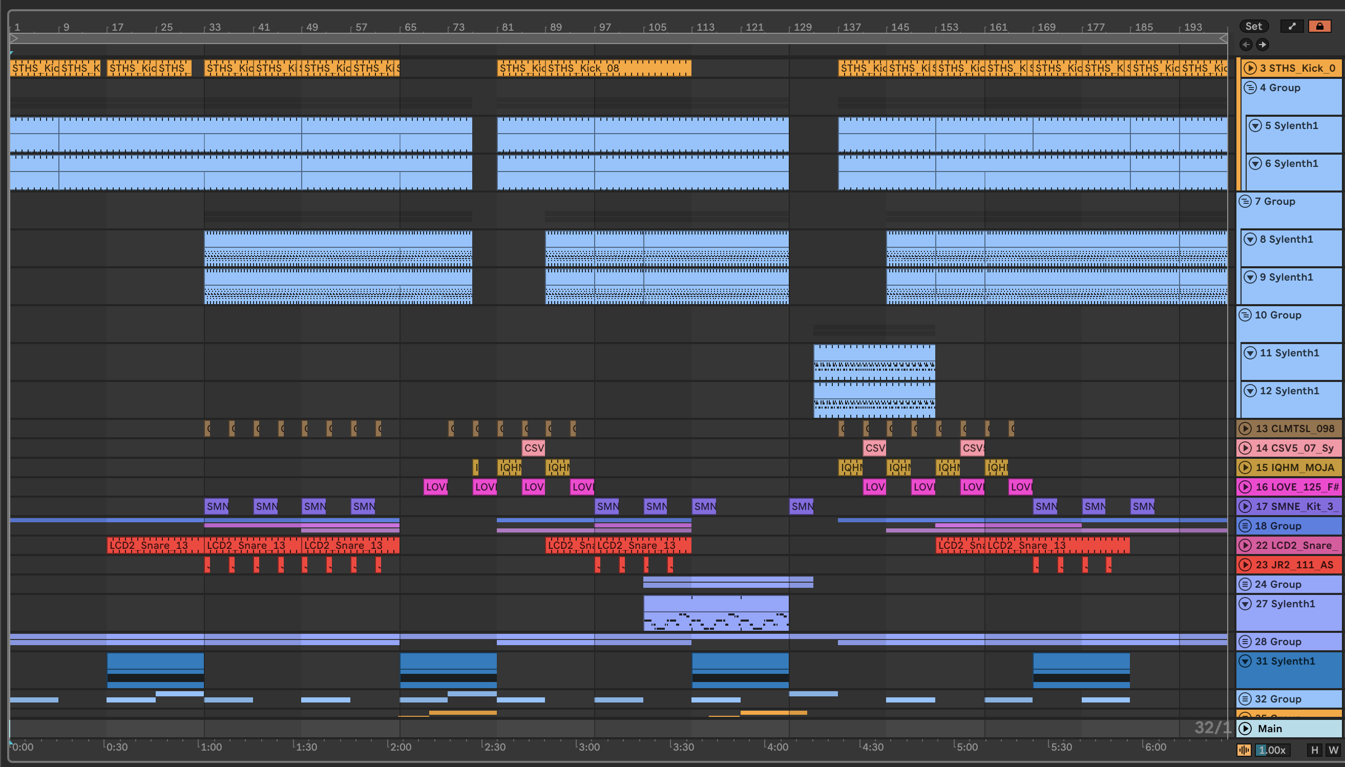Select first SMN clip on track 17
1345x767 pixels.
click(217, 506)
